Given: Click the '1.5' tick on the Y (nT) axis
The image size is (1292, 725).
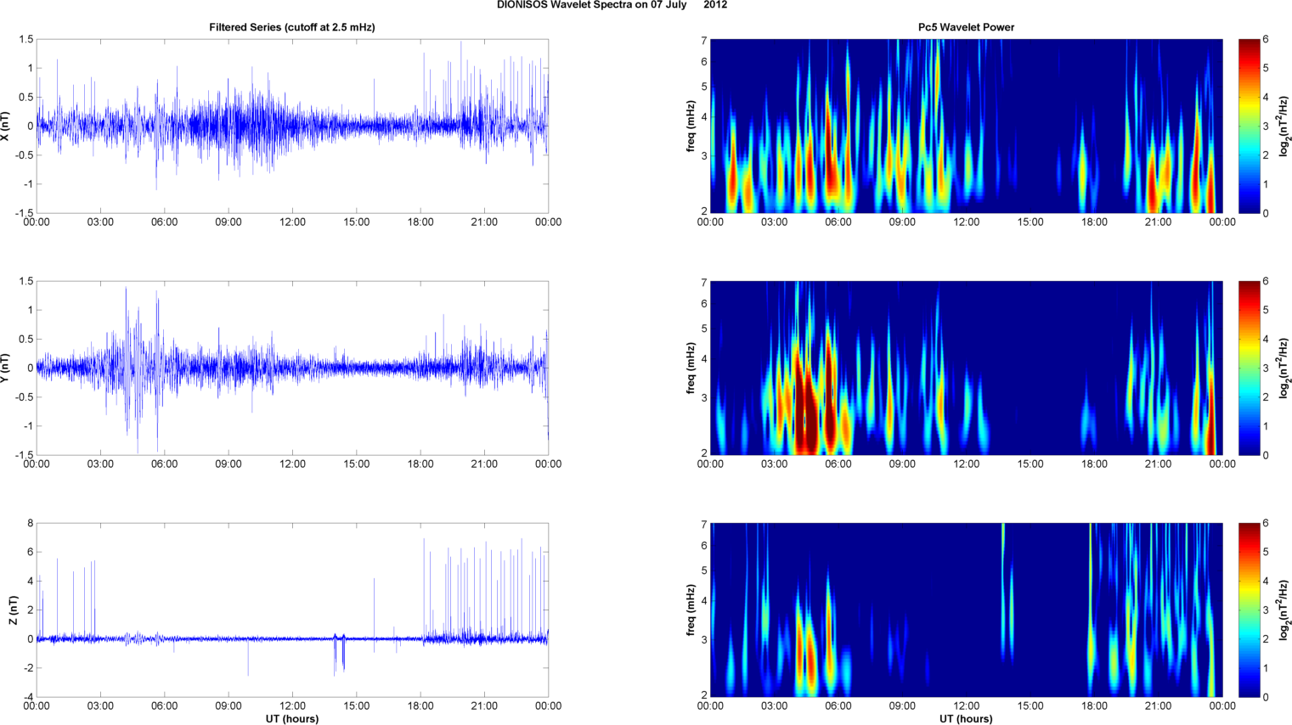Looking at the screenshot, I should (x=26, y=281).
